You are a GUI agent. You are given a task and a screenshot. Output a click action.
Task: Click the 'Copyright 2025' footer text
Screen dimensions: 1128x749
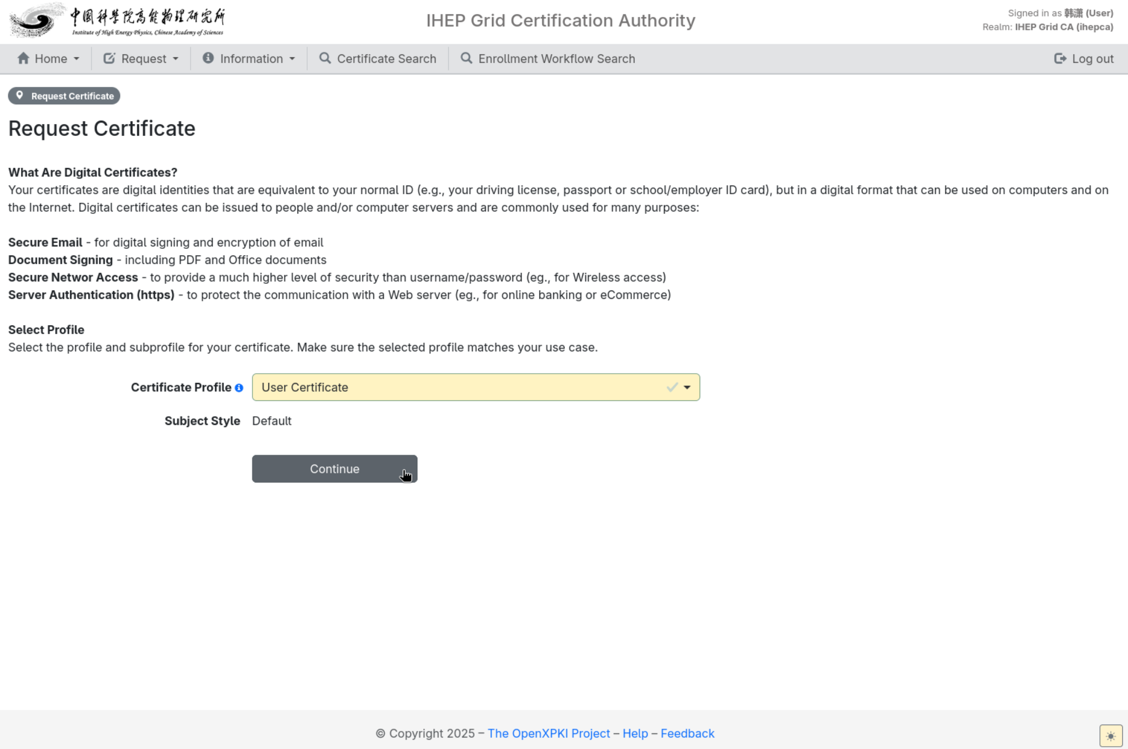click(425, 733)
